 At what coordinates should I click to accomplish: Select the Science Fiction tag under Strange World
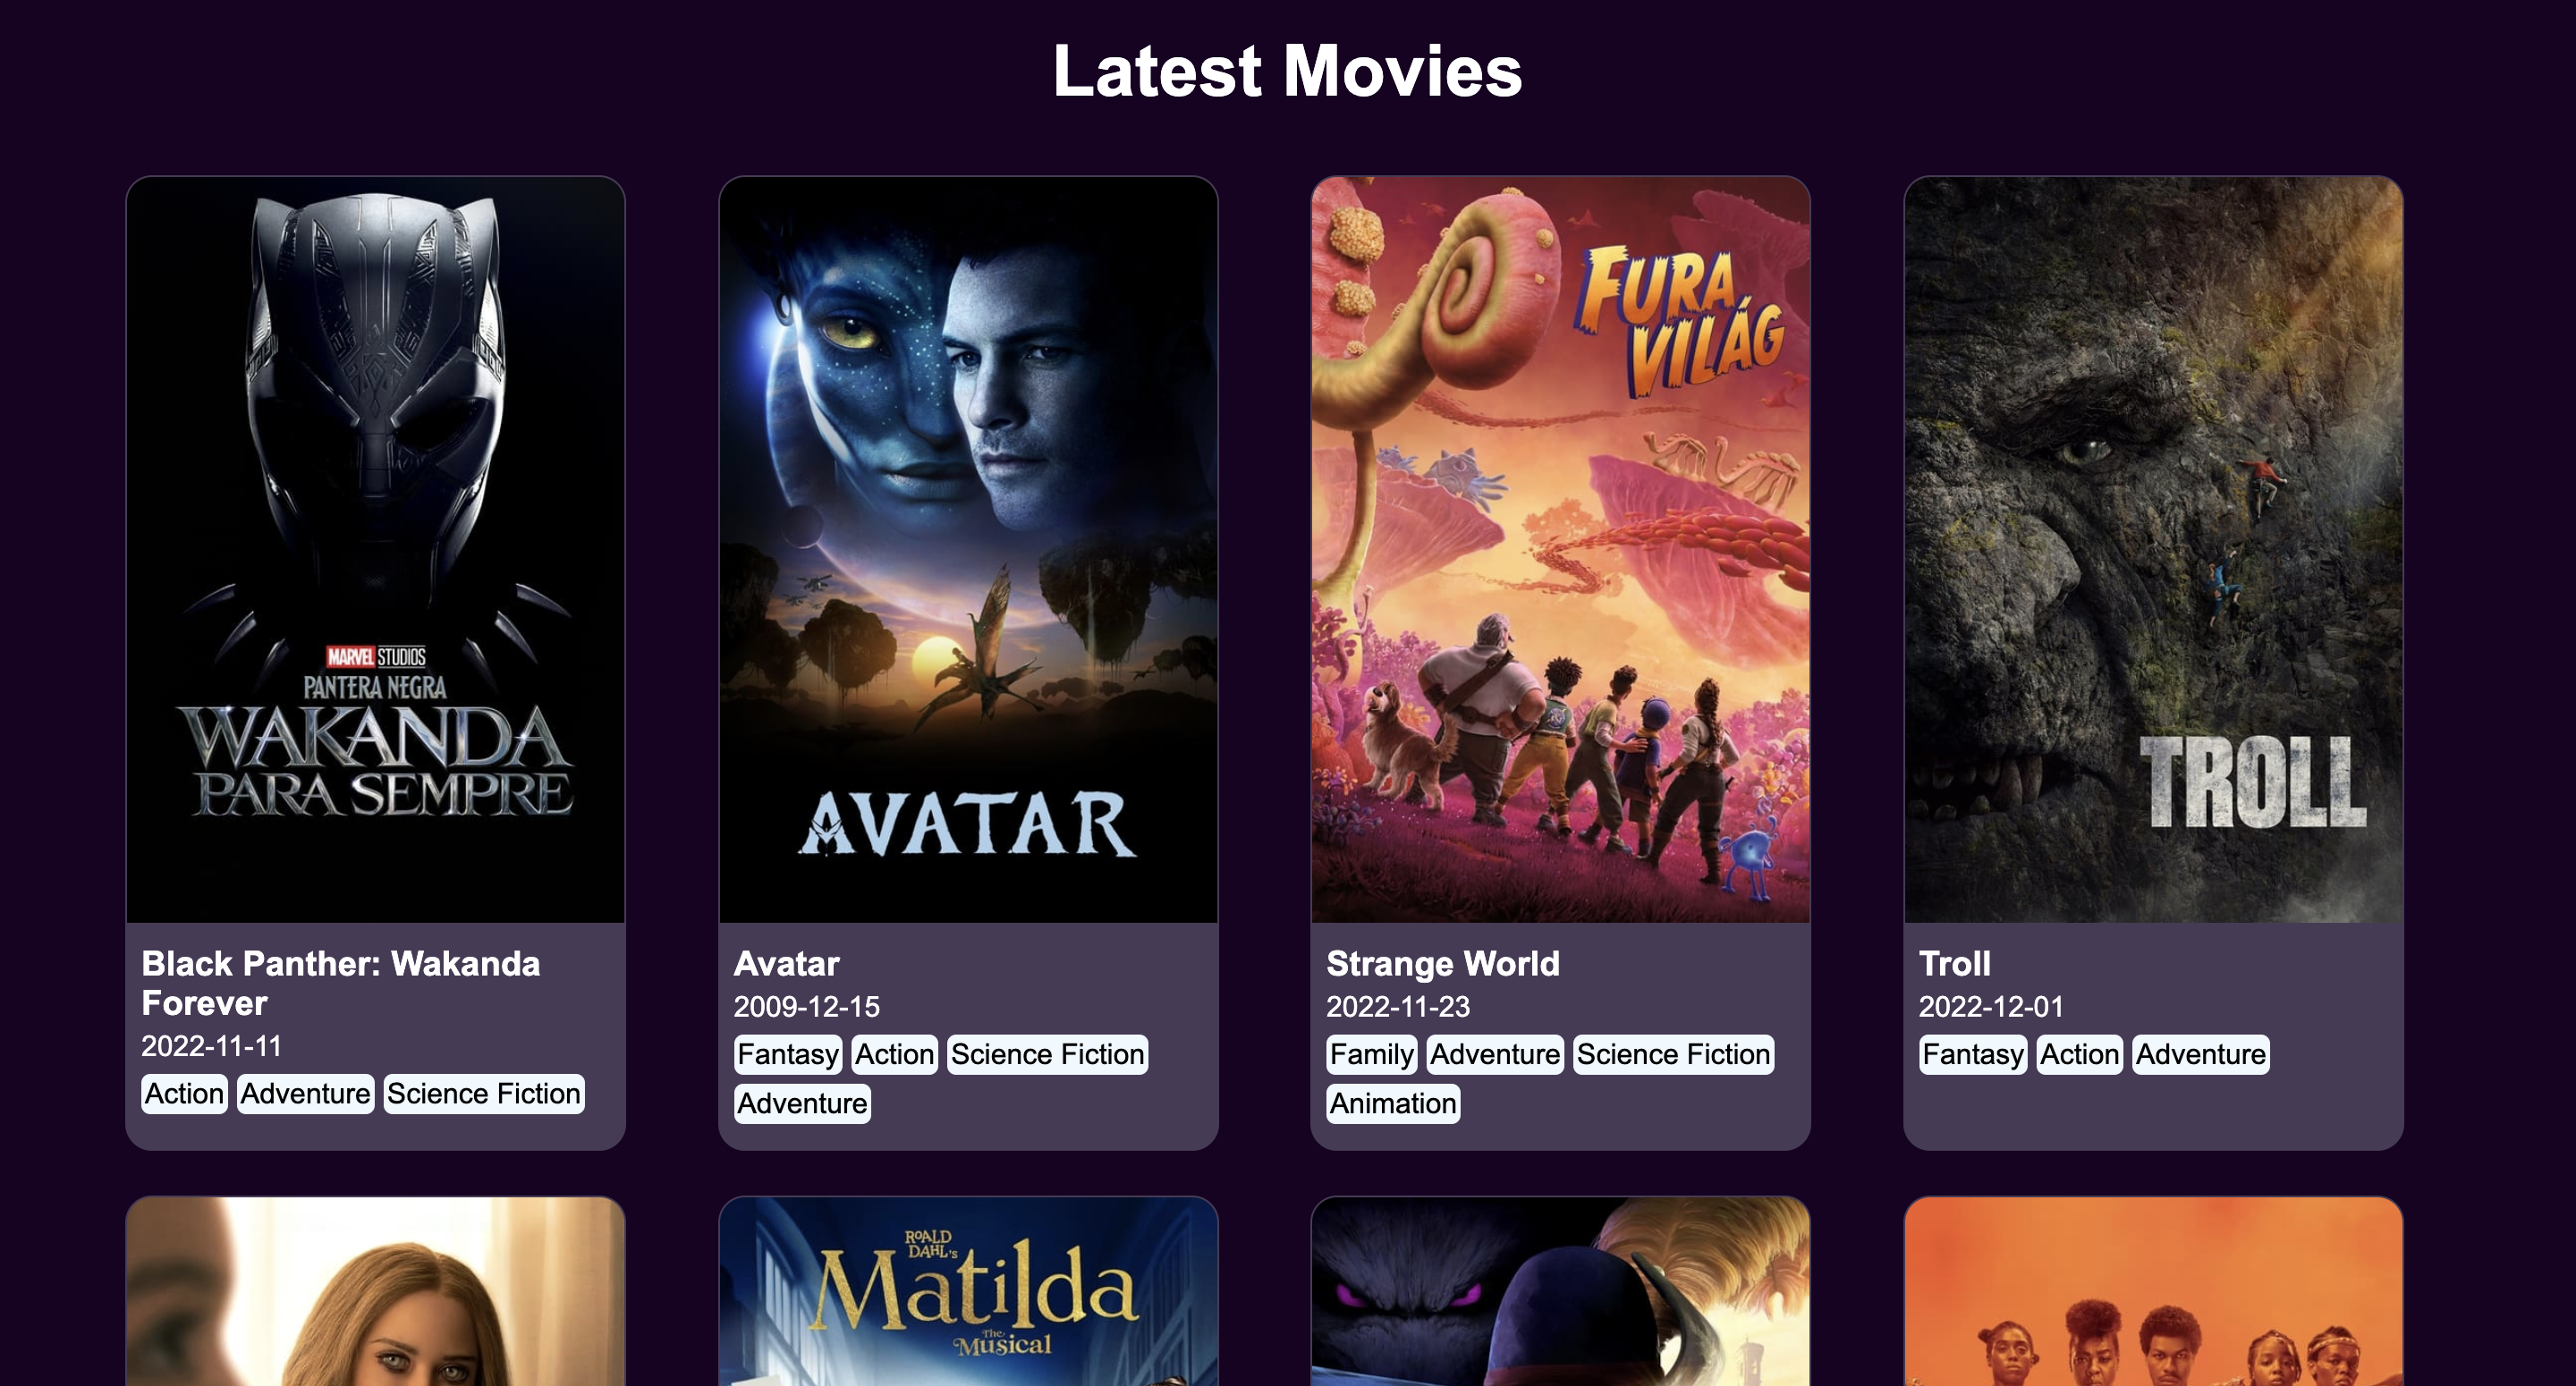click(x=1673, y=1054)
